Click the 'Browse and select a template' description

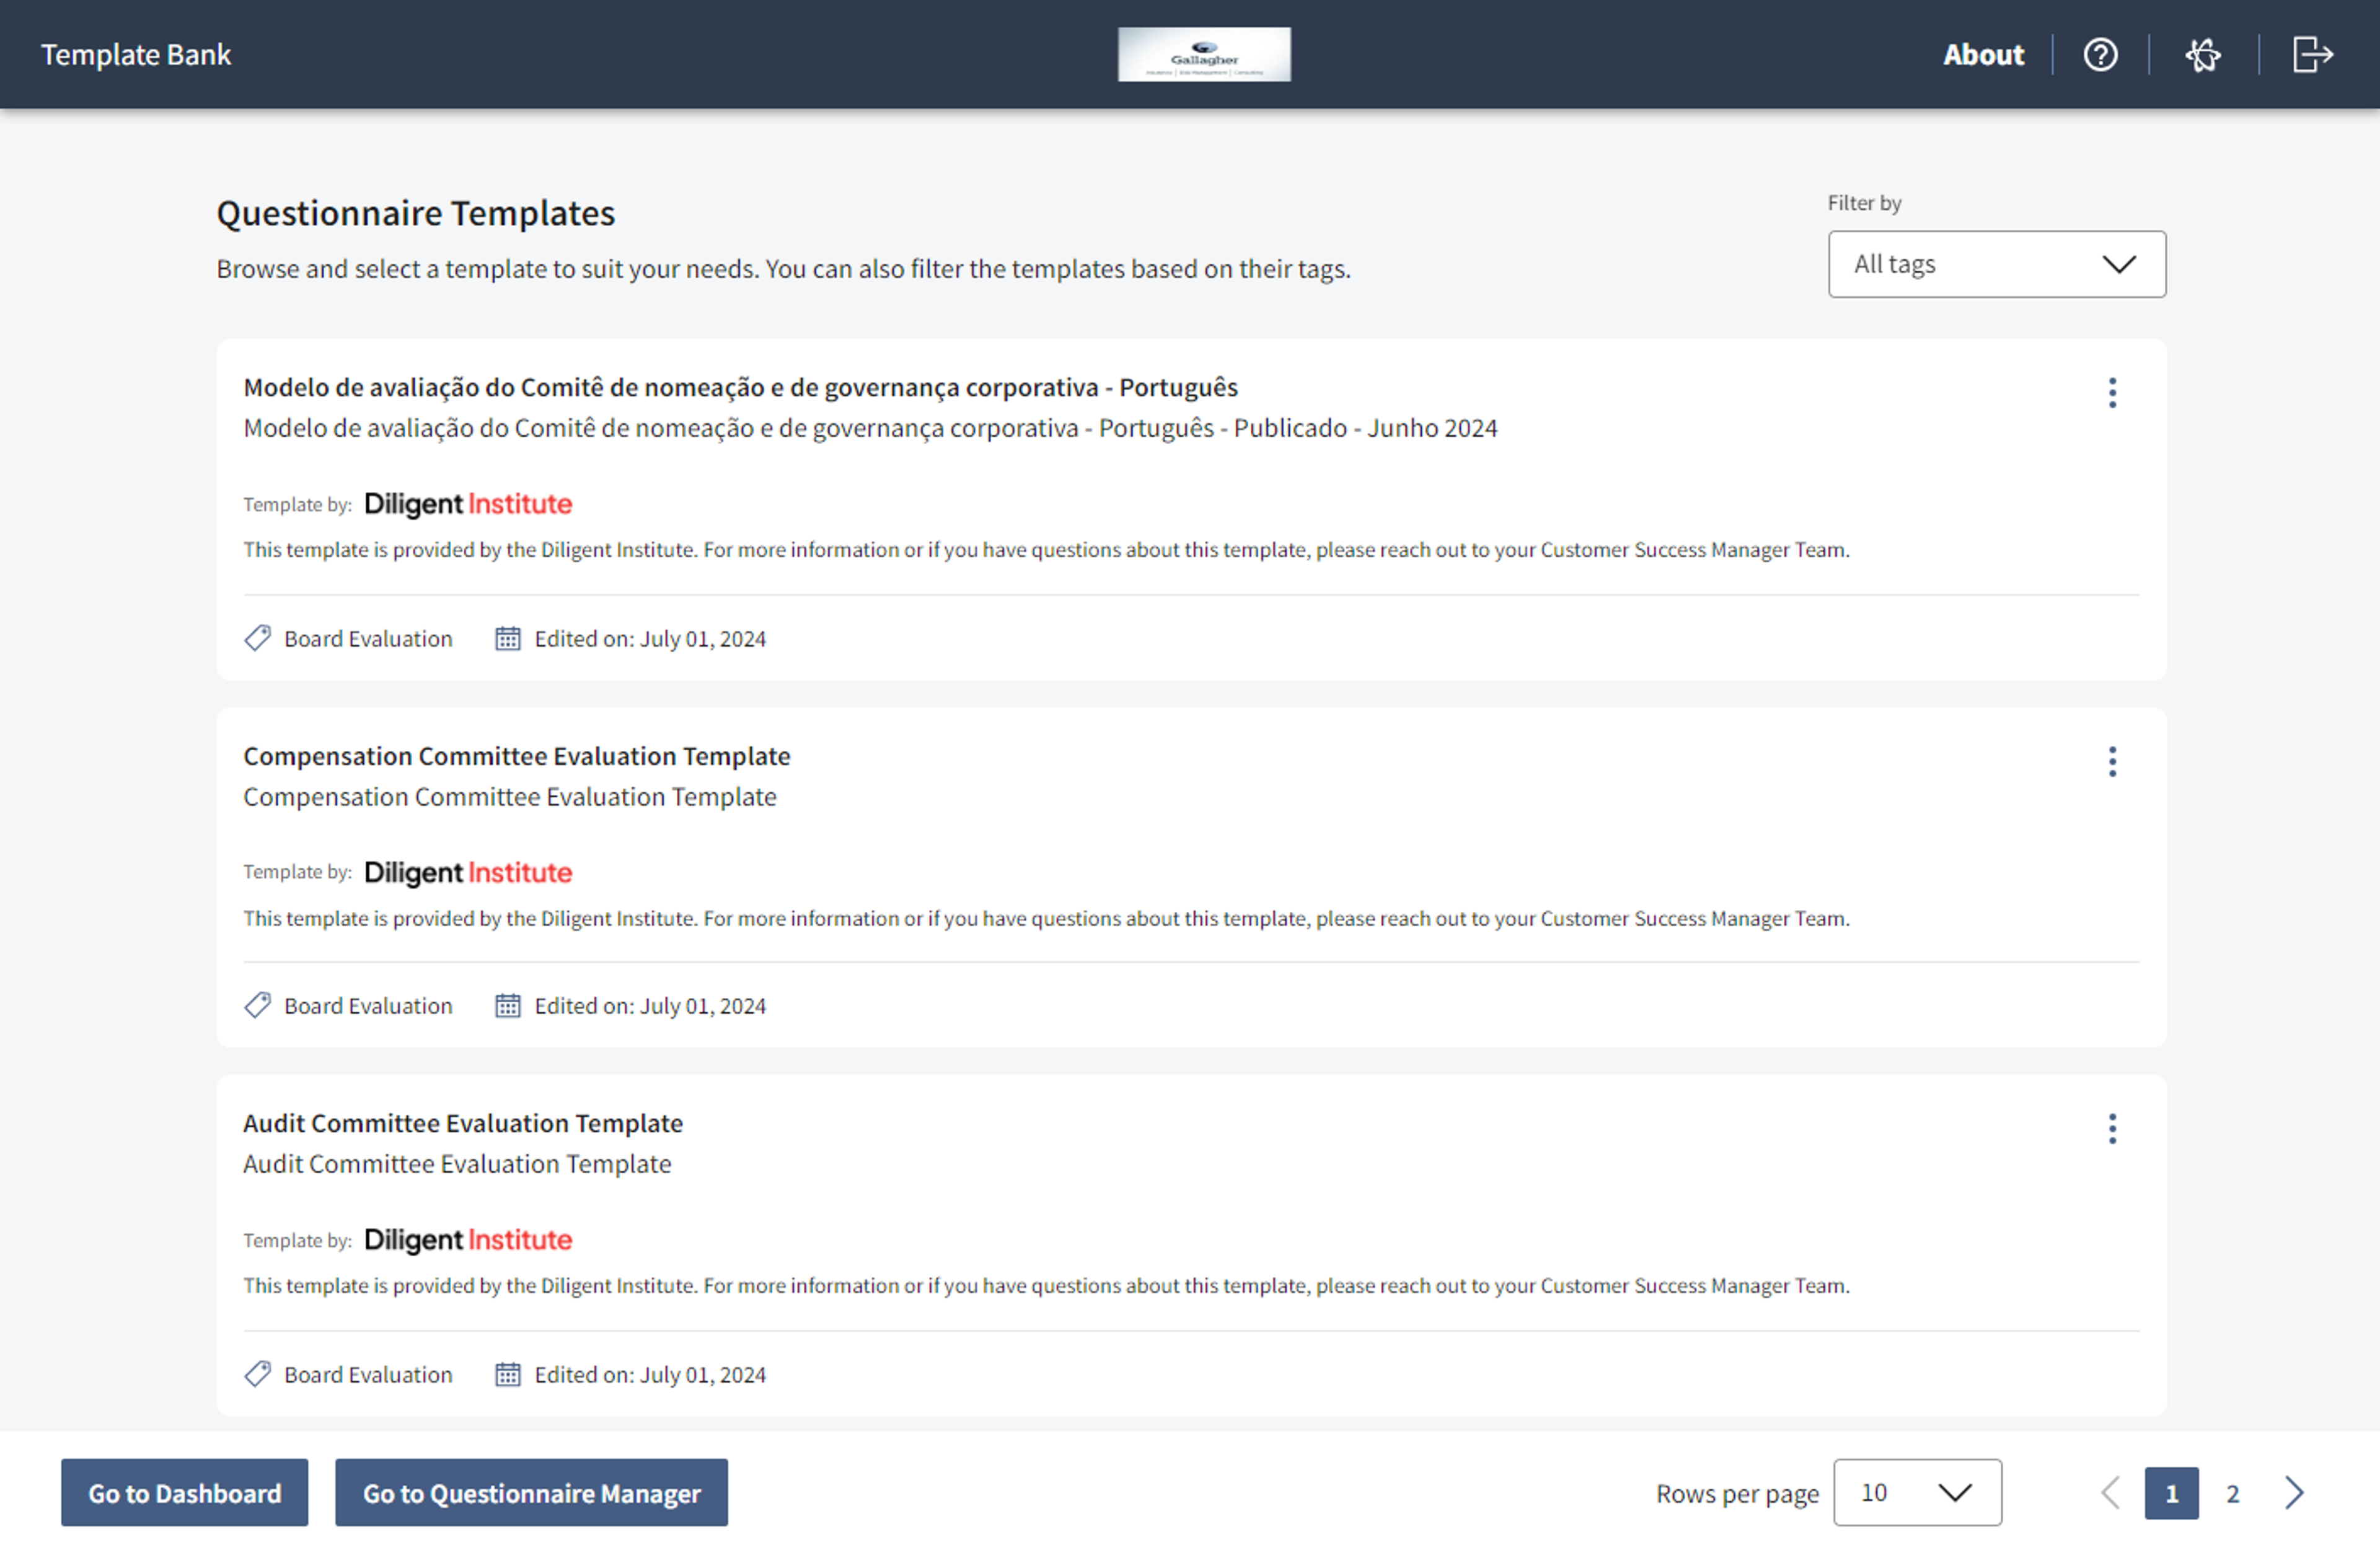(x=783, y=269)
